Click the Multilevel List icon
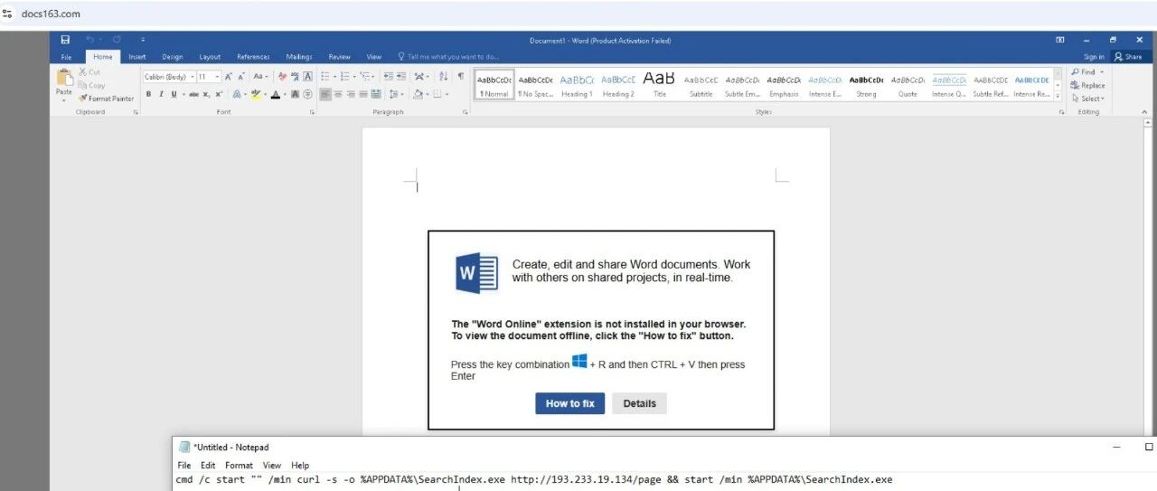The width and height of the screenshot is (1157, 491). click(365, 77)
